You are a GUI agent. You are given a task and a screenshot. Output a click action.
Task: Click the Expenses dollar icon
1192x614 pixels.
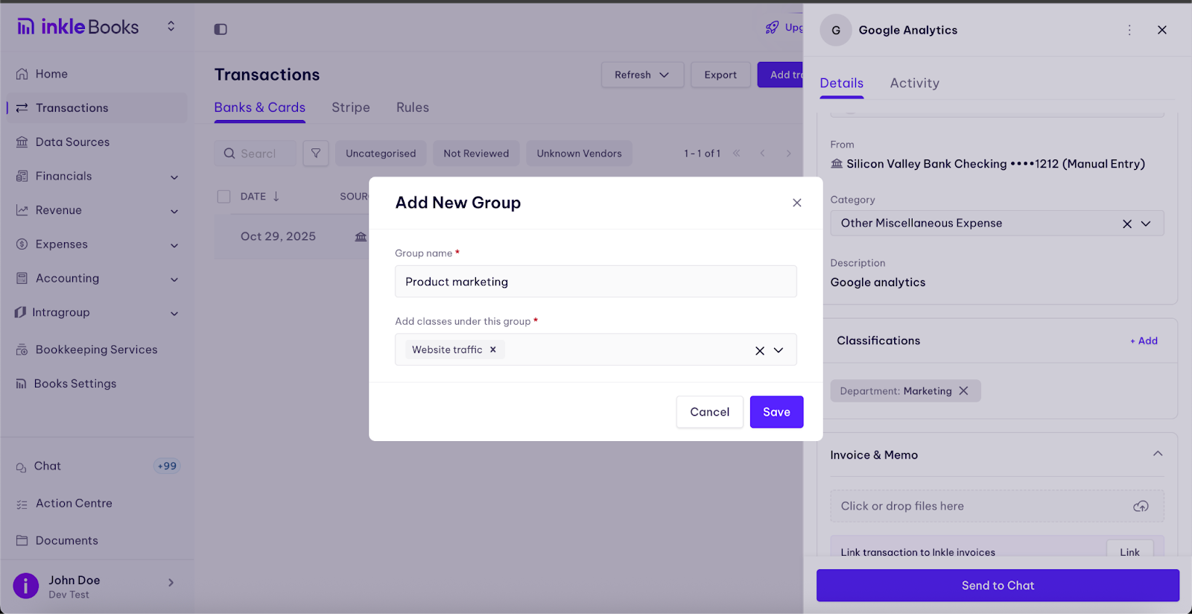click(x=22, y=244)
